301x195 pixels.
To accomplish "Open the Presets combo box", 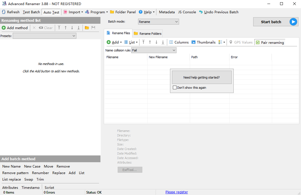I will tap(44, 36).
